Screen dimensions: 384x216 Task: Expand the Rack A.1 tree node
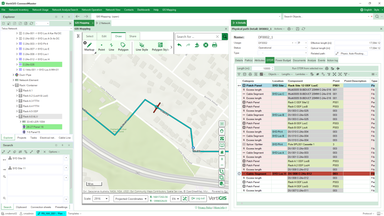coord(17,91)
